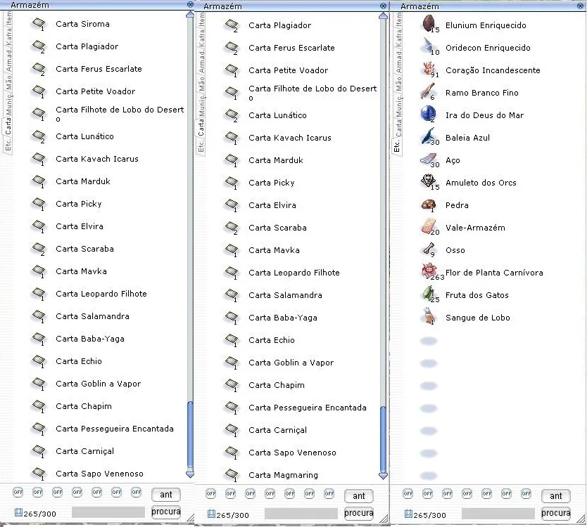The width and height of the screenshot is (587, 527).
Task: Click the scrollbar thumb in middle window
Action: click(383, 438)
